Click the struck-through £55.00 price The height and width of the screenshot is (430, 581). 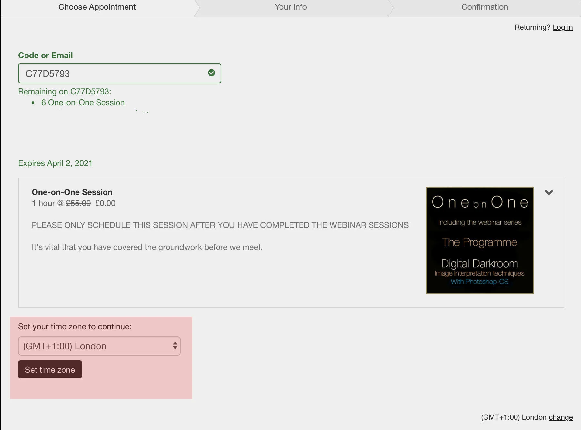(x=78, y=203)
